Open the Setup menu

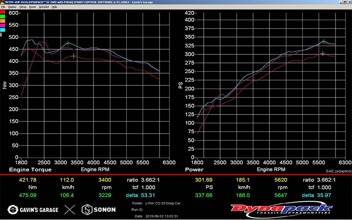tap(23, 8)
